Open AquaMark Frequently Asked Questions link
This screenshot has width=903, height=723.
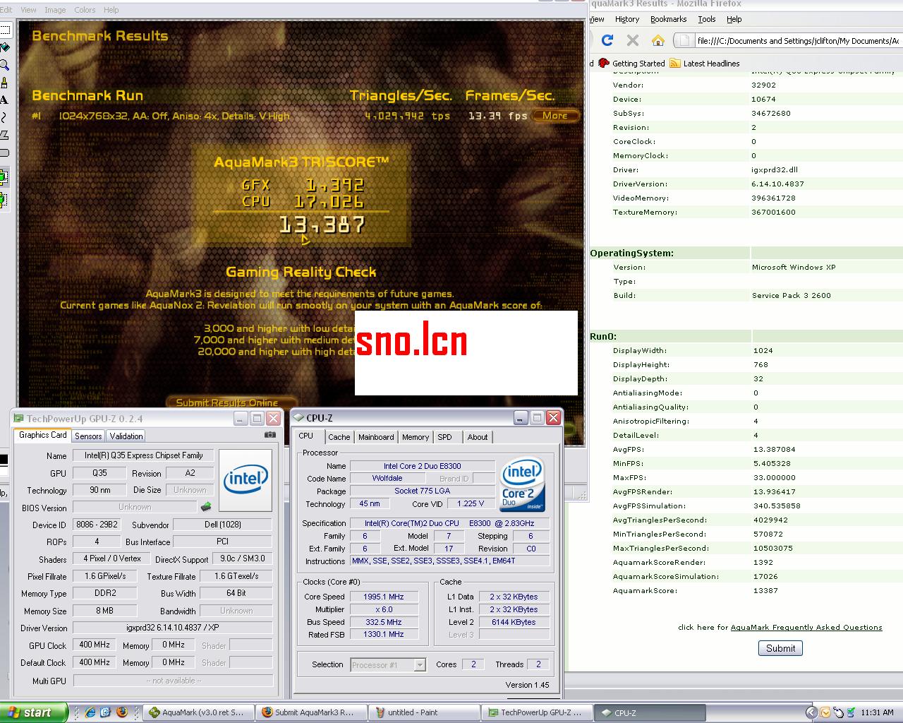806,627
